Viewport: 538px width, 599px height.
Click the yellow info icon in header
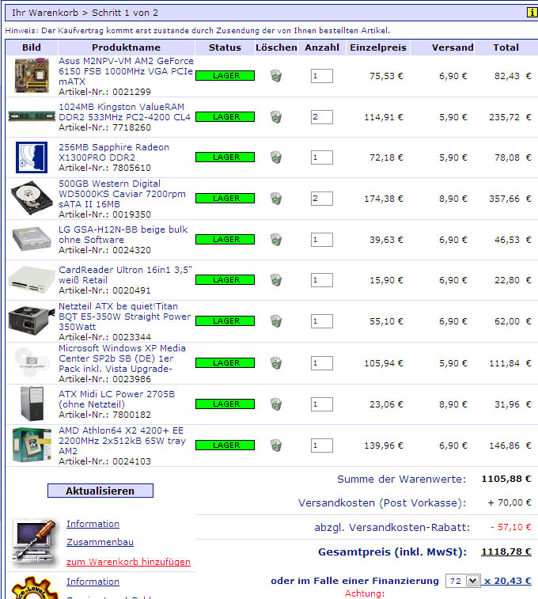click(x=532, y=13)
